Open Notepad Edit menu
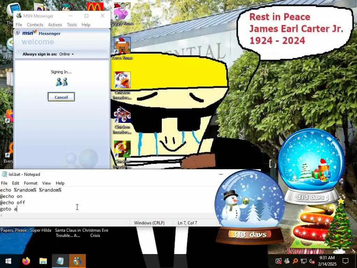Screen dimensions: 357x268 coord(15,183)
